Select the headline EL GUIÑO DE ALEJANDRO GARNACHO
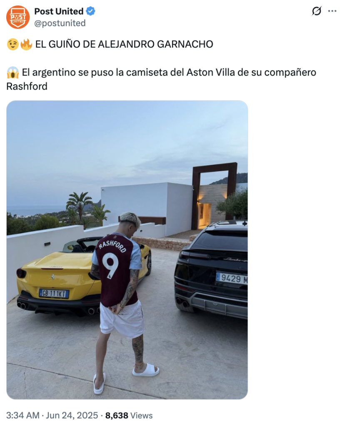 [x=124, y=44]
